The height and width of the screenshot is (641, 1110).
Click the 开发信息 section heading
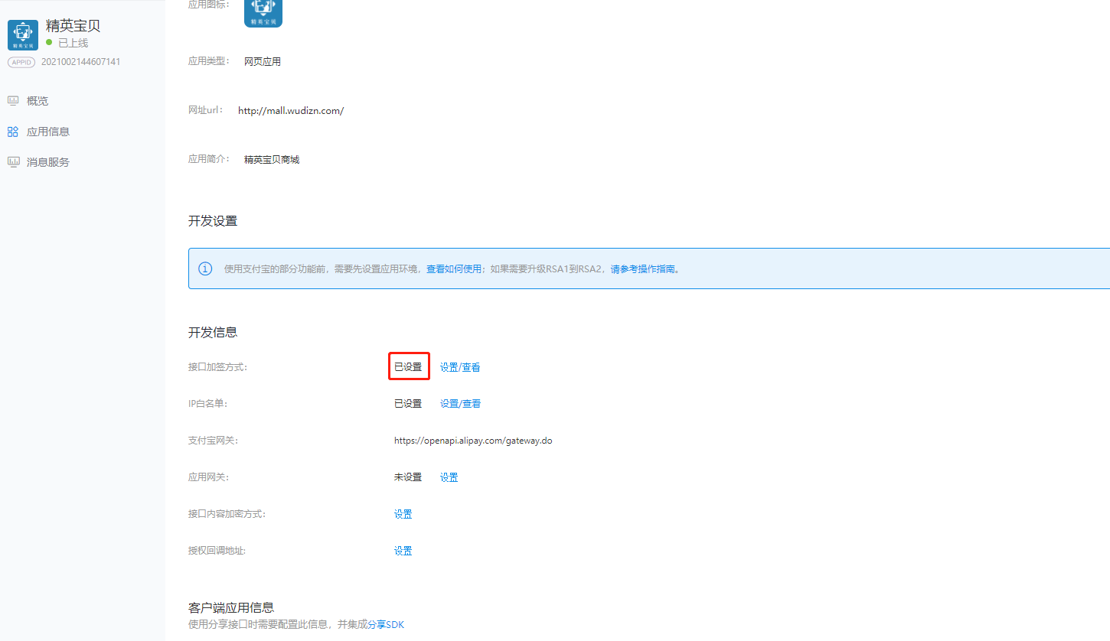(x=213, y=333)
